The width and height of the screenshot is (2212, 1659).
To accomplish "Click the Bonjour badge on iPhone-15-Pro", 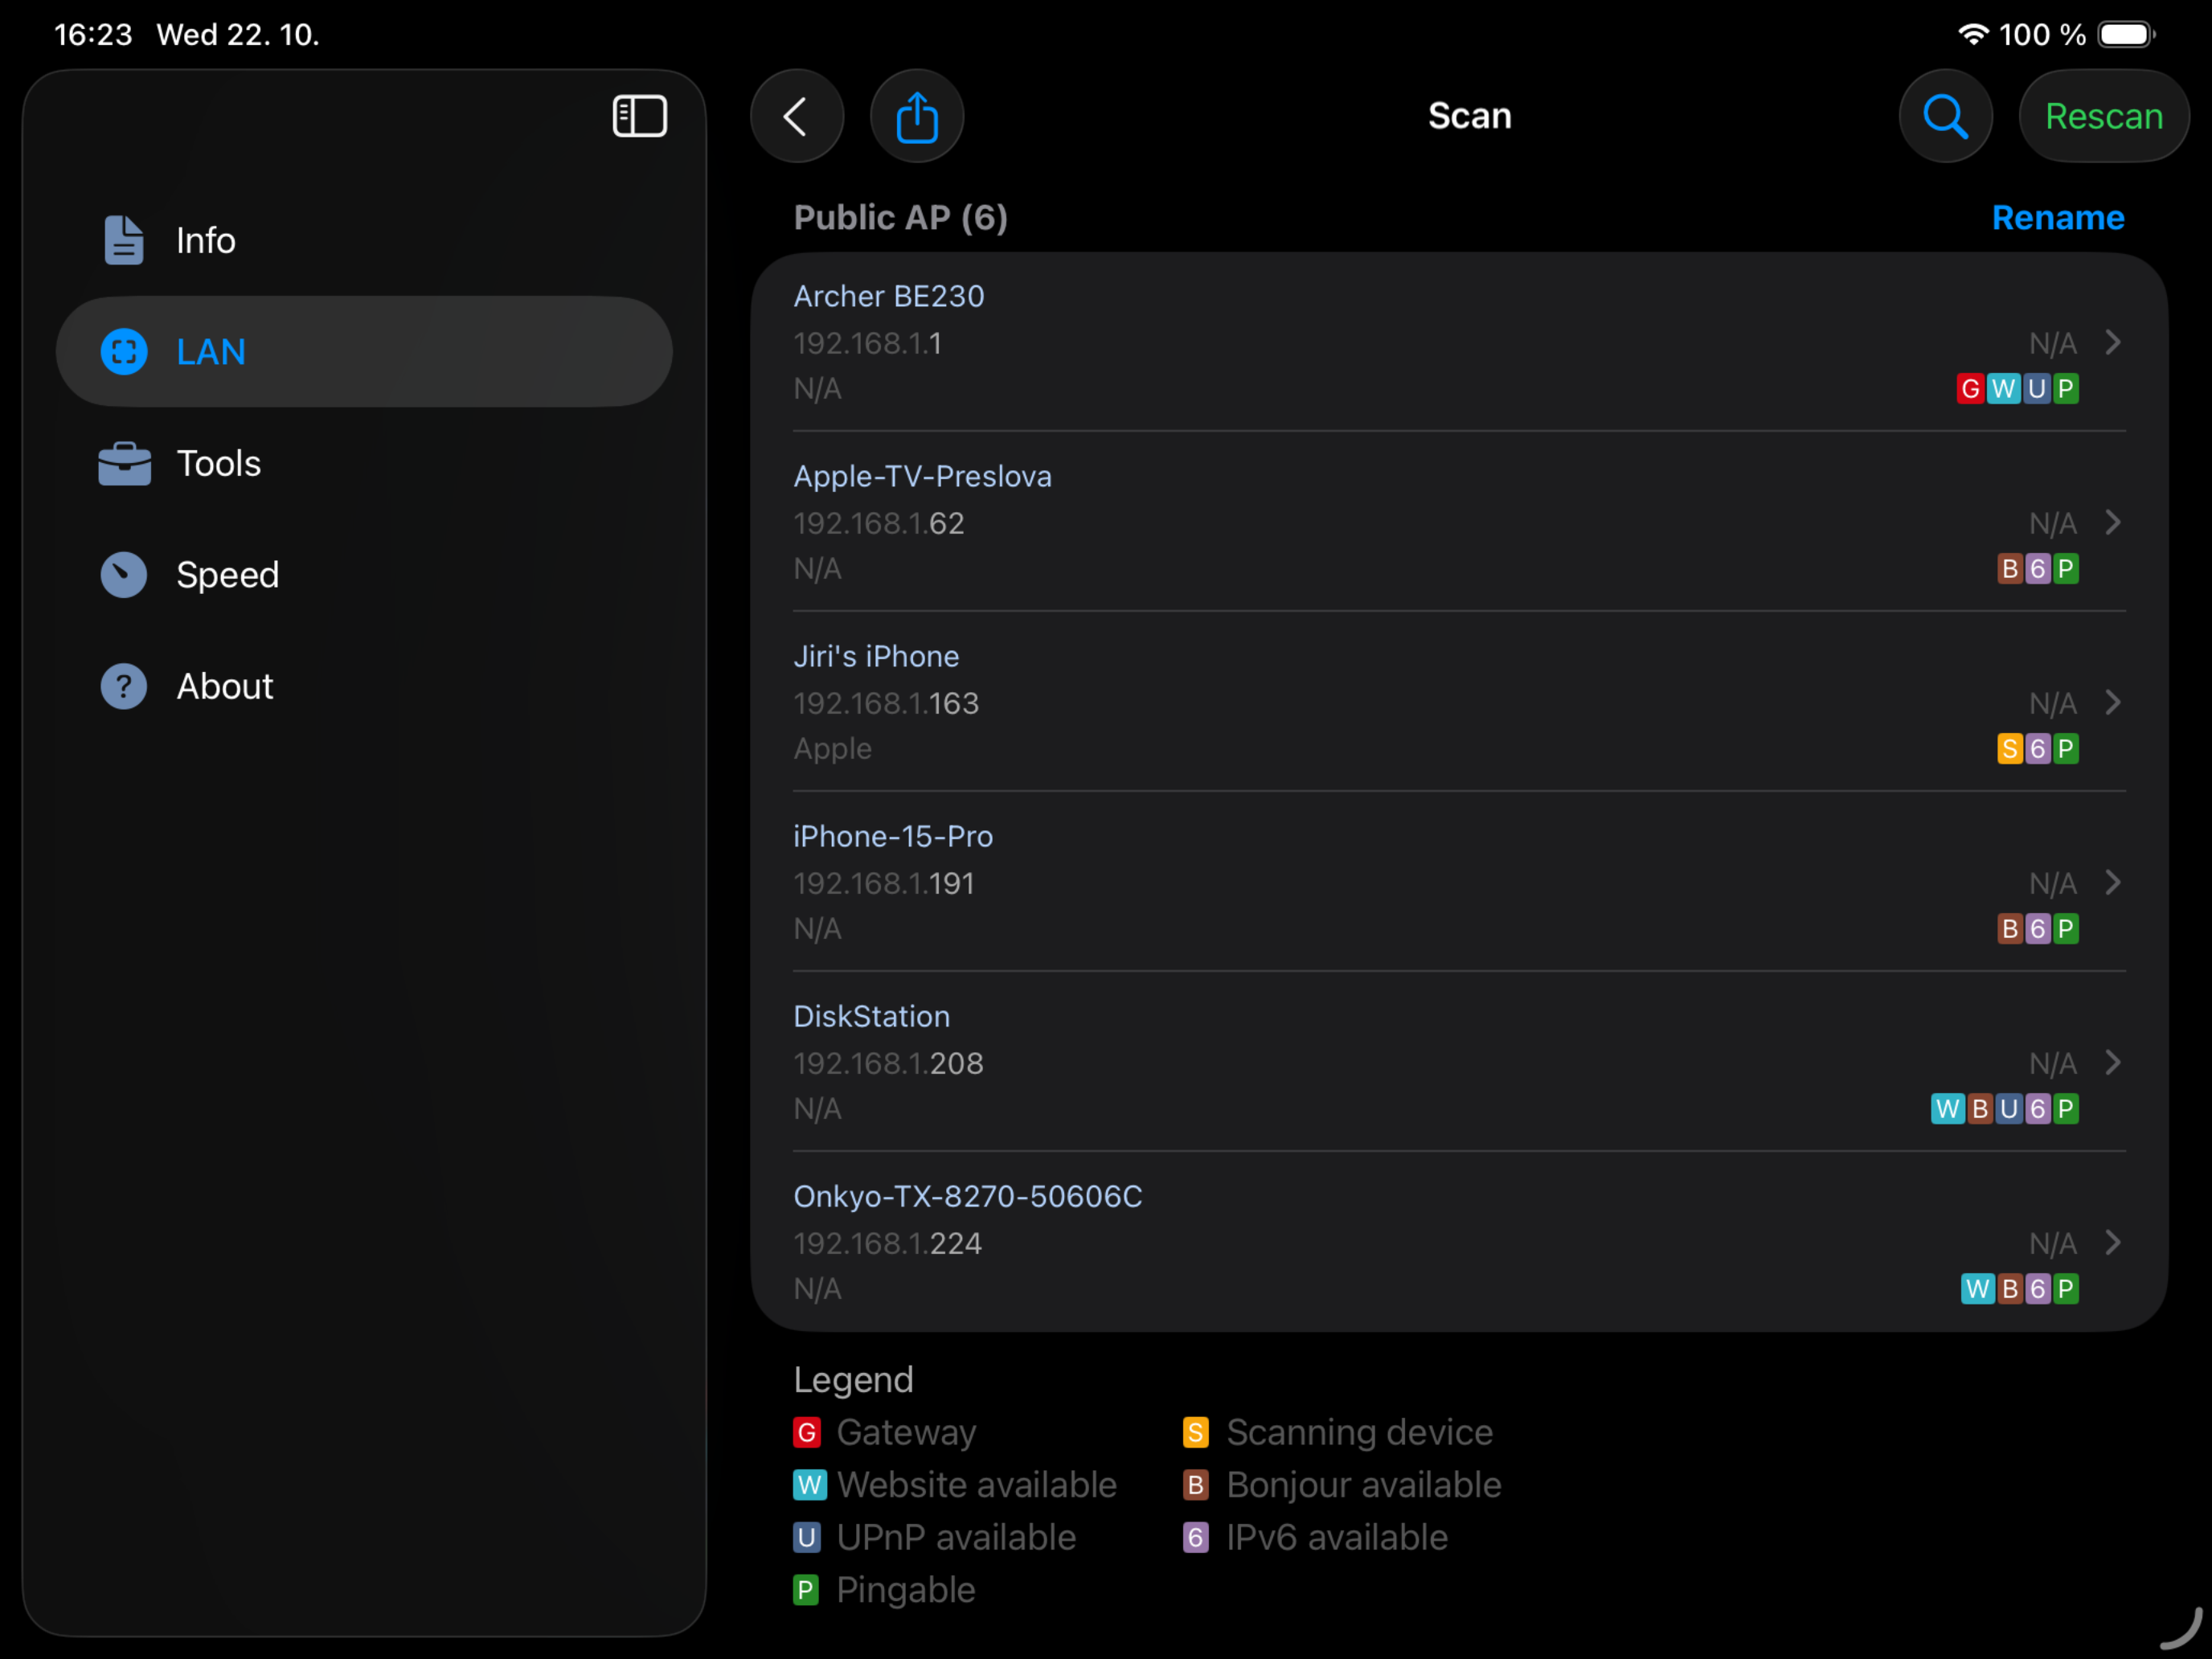I will point(2010,928).
